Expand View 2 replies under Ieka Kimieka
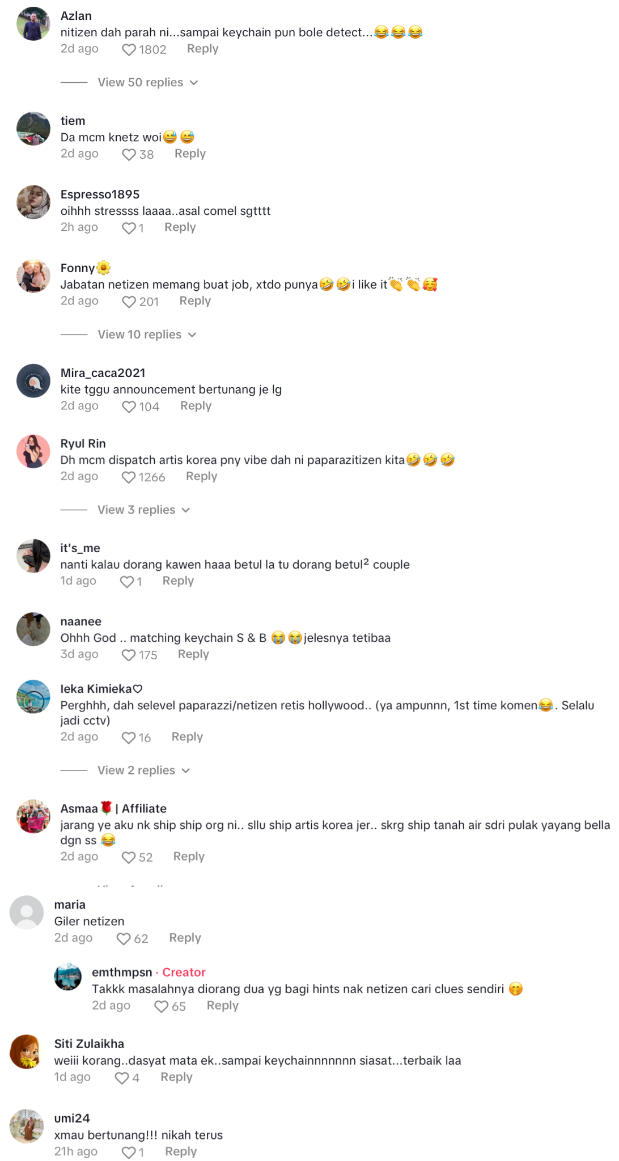619x1161 pixels. [x=136, y=770]
